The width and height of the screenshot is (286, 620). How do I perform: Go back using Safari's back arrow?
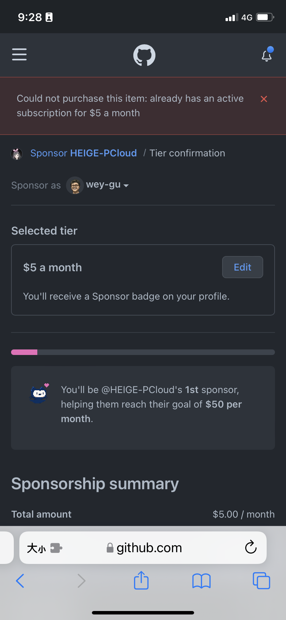point(20,581)
